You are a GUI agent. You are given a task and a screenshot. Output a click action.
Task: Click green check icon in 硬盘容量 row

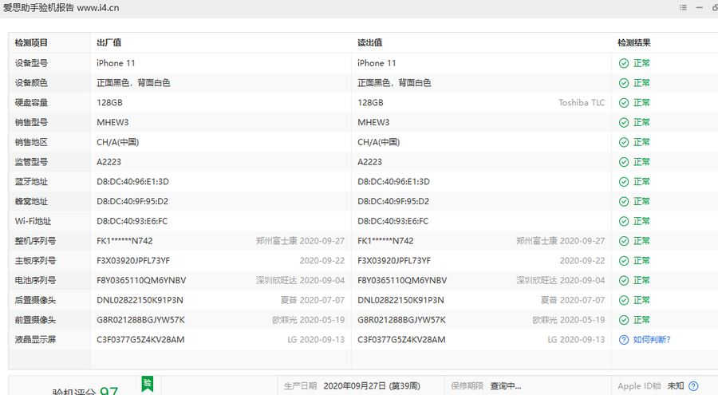coord(624,103)
